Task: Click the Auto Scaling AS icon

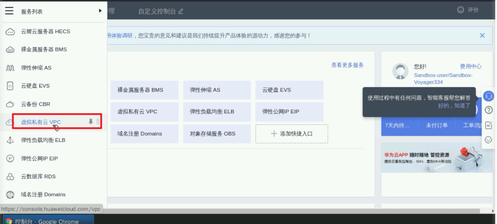Action: (10, 68)
